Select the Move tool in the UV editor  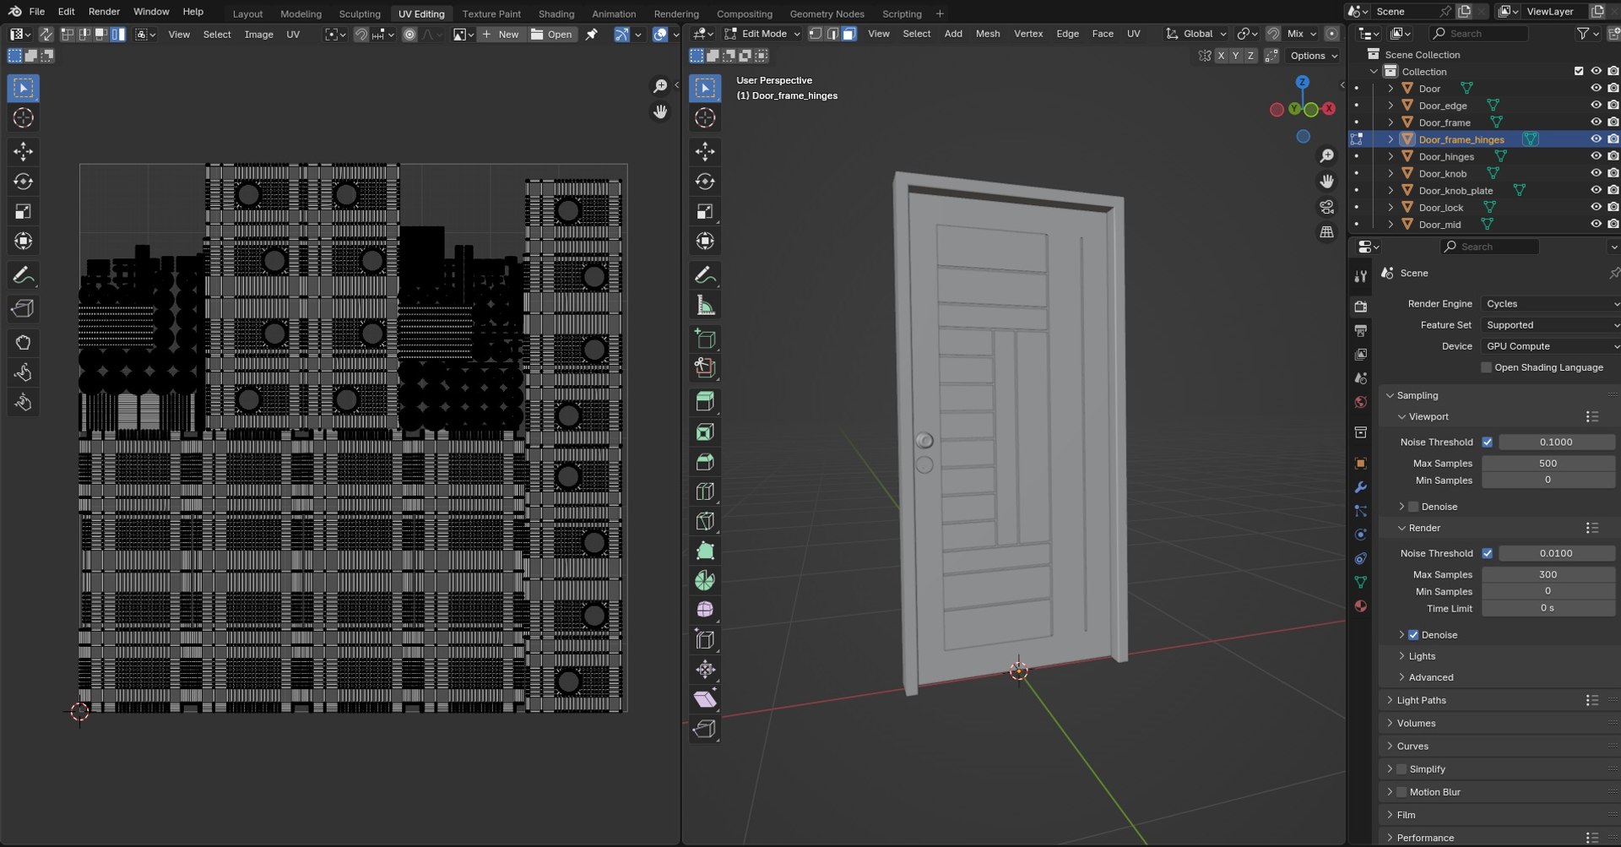click(23, 151)
